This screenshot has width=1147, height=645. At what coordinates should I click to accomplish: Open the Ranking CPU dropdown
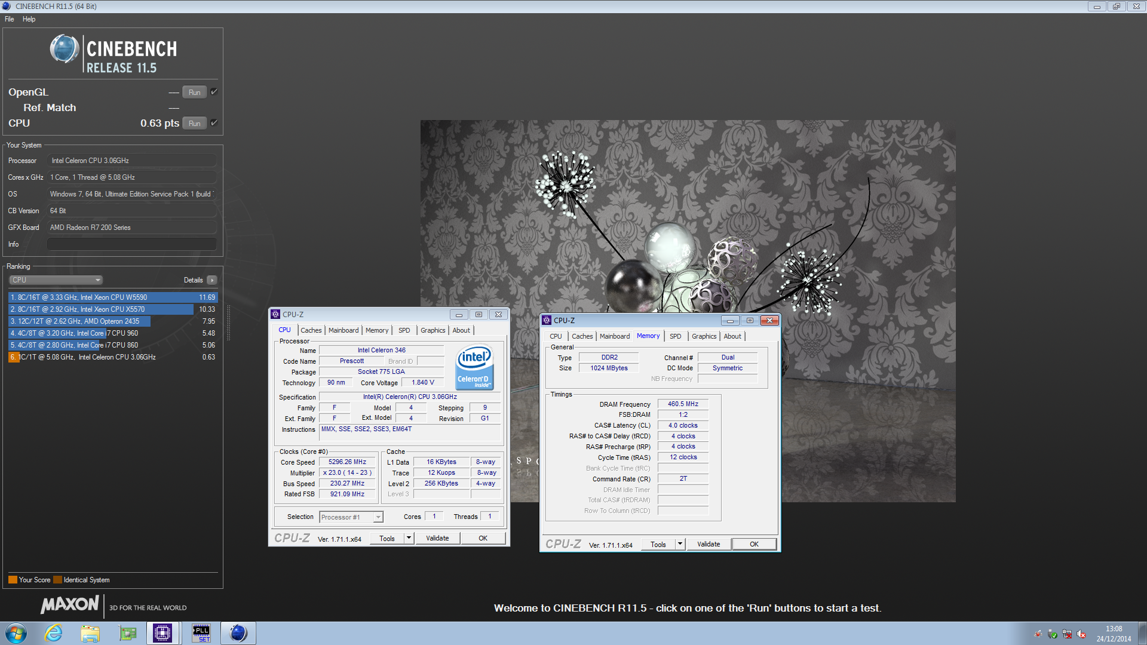(x=56, y=280)
